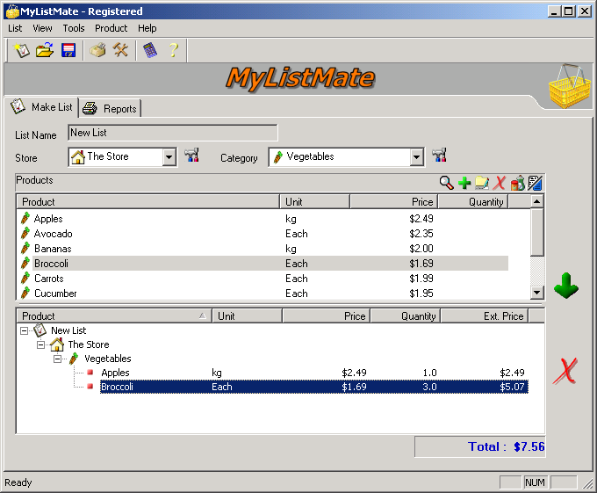
Task: Click the edit product folder icon
Action: [482, 183]
